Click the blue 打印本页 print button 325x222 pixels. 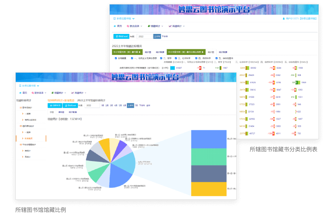click(54, 105)
